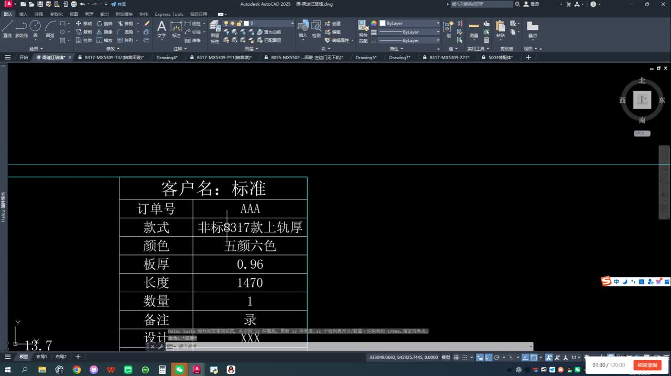The height and width of the screenshot is (376, 671).
Task: Select the 圆 (Circle) tool
Action: coord(35,29)
